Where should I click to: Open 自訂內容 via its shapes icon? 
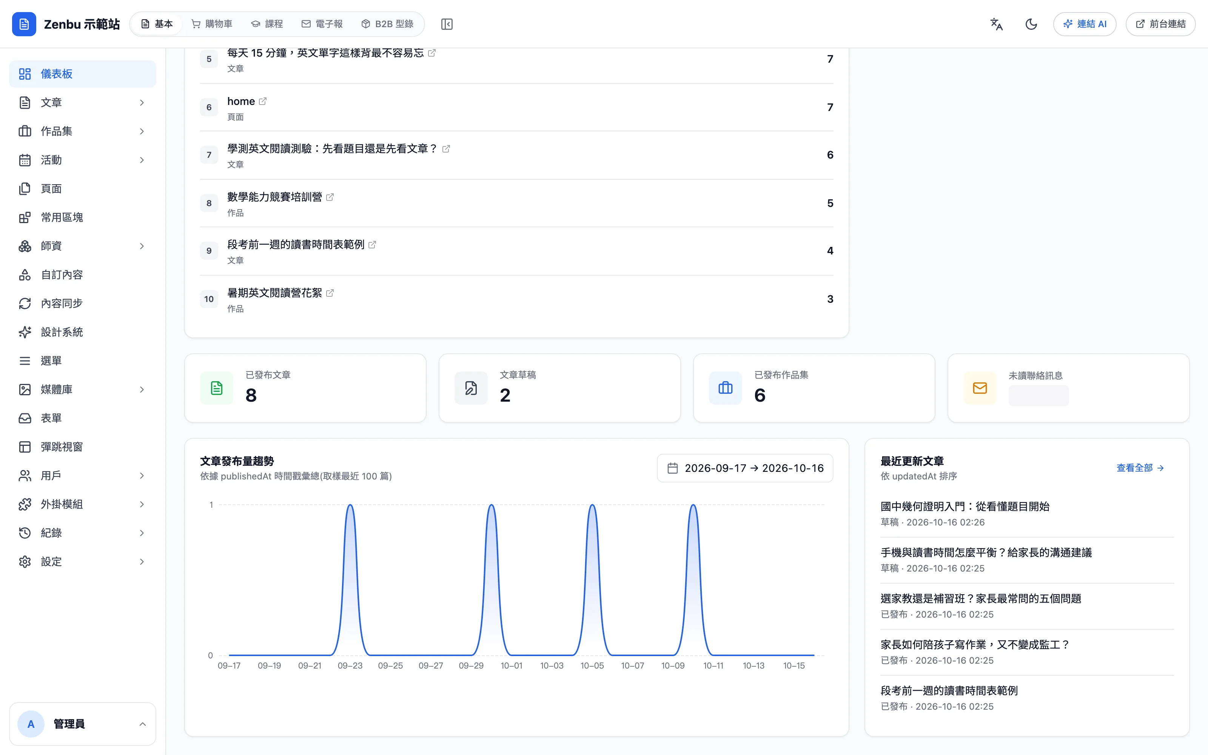pyautogui.click(x=25, y=275)
